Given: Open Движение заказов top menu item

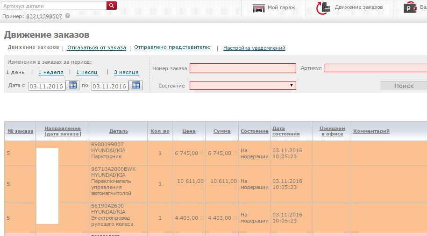Looking at the screenshot, I should (359, 7).
